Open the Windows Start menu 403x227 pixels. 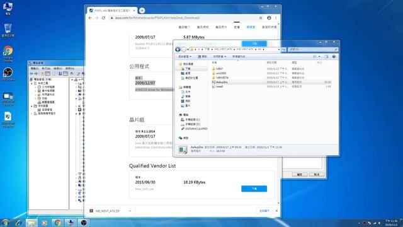(5, 223)
